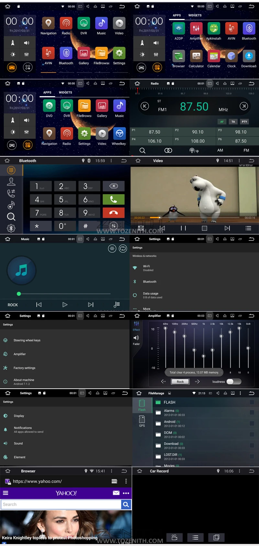Click the Yahoo Search input field
The image size is (259, 546).
click(x=61, y=504)
